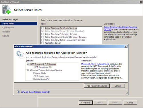Viewport: 143px width, 108px height.
Task: Click the Install button
Action: [115, 103]
